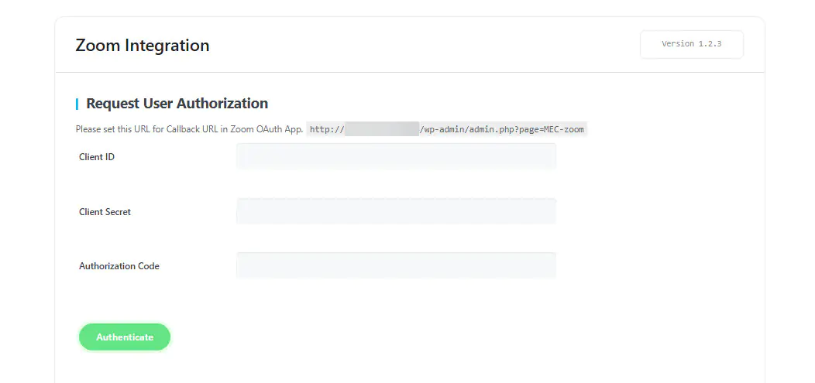Click the http:// prefix of callback URL
This screenshot has height=383, width=815.
(x=326, y=129)
